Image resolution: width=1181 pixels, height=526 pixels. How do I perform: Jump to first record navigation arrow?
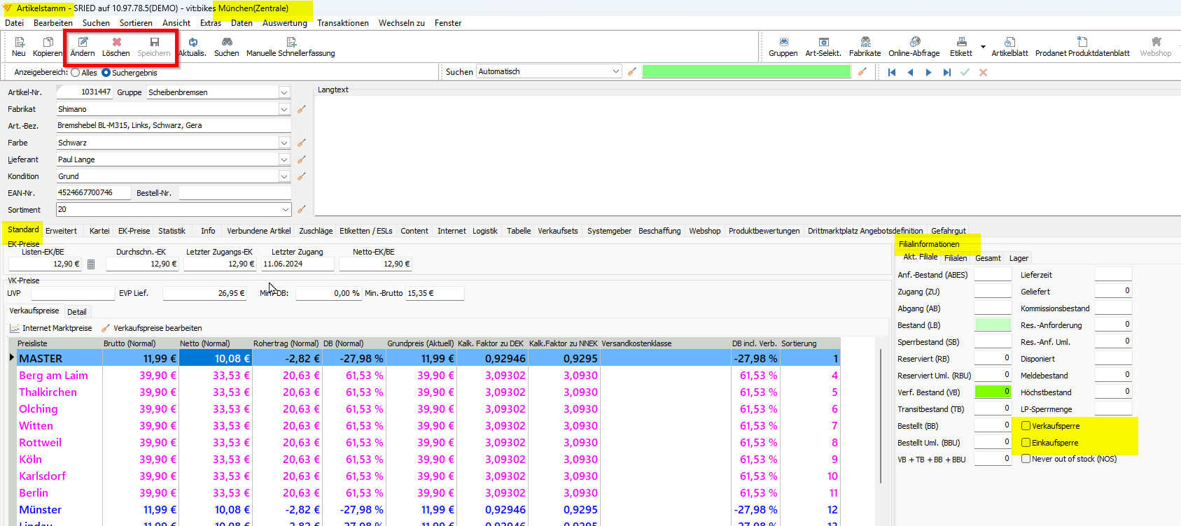coord(892,72)
